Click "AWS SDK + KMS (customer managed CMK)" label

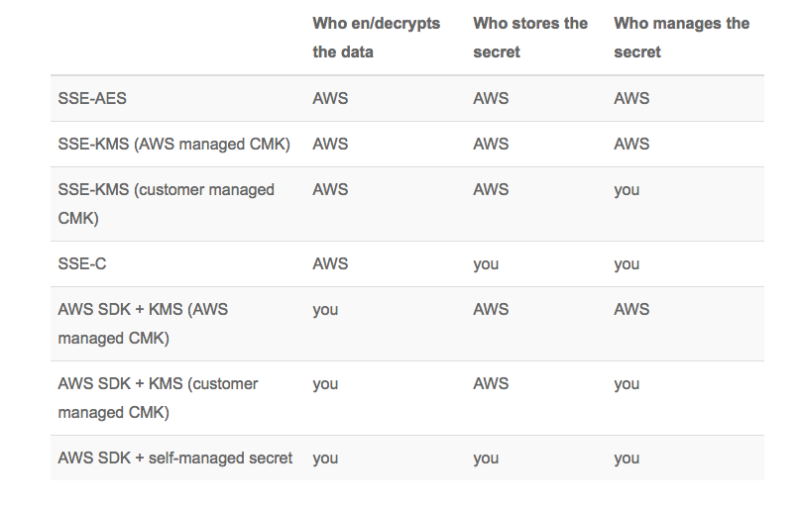158,397
